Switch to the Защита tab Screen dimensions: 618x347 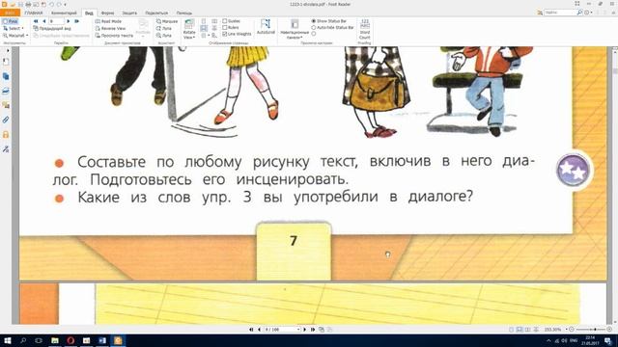point(129,13)
